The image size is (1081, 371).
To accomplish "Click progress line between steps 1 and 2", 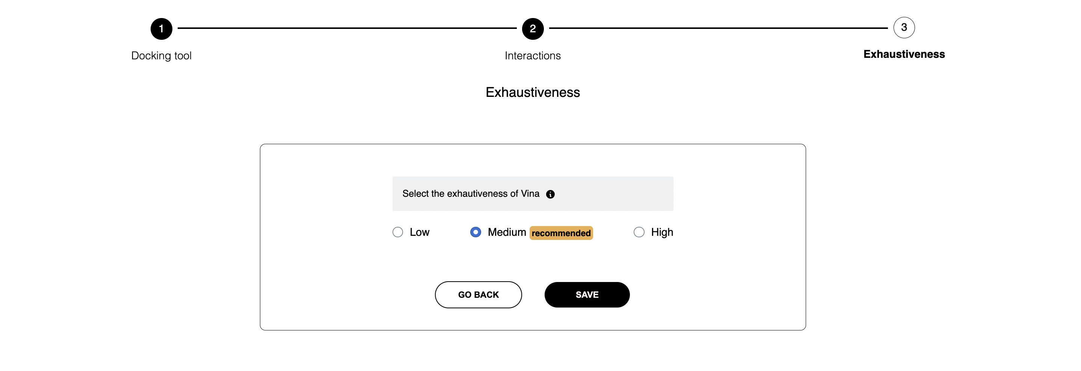I will (347, 28).
